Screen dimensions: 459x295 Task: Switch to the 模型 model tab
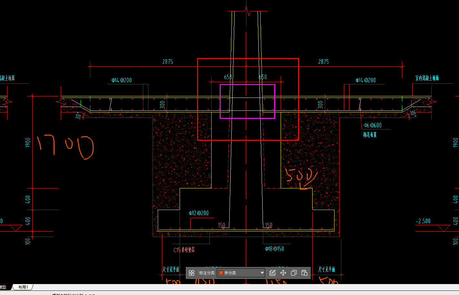[x=3, y=287]
